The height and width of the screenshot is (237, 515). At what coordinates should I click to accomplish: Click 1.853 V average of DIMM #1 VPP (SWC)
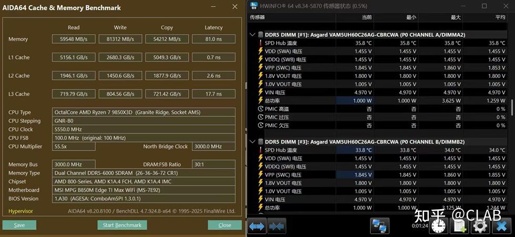pos(496,68)
